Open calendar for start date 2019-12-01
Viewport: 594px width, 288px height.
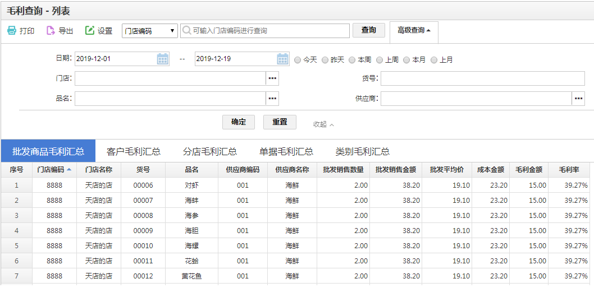(x=163, y=59)
